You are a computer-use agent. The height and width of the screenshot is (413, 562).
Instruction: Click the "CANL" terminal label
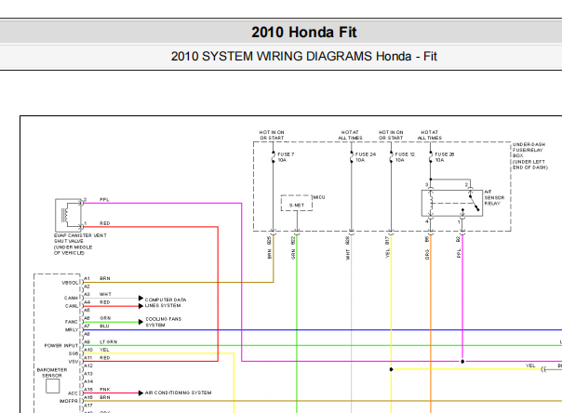pyautogui.click(x=72, y=306)
